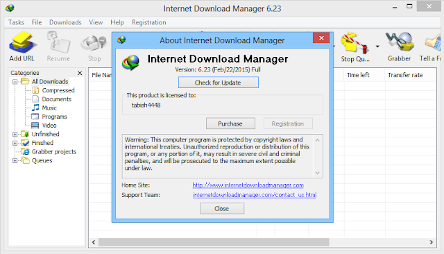The height and width of the screenshot is (254, 444).
Task: Click the IDM icon in About dialog title
Action: (122, 40)
